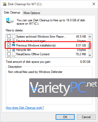Click the Windows drive icon near the summary text
Screen dimensions: 98x122
tap(10, 21)
